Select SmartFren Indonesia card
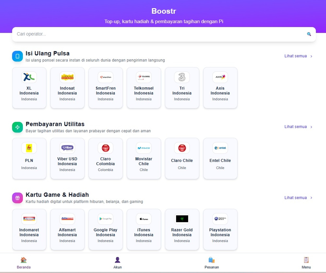 [105, 88]
